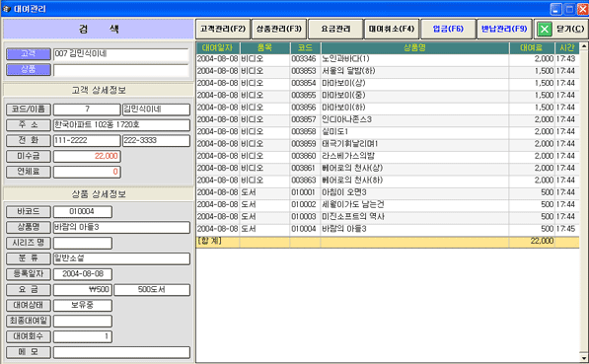Image resolution: width=589 pixels, height=364 pixels.
Task: Open 고객관리(F2) customer management
Action: [x=223, y=29]
